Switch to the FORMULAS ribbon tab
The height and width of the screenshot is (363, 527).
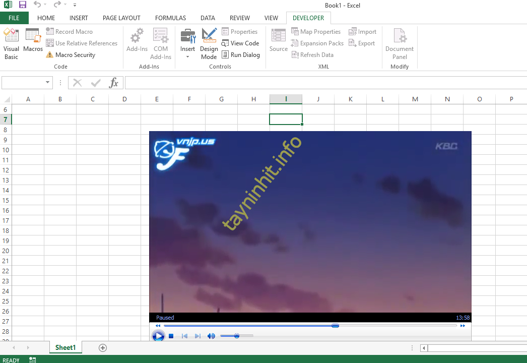pos(170,18)
